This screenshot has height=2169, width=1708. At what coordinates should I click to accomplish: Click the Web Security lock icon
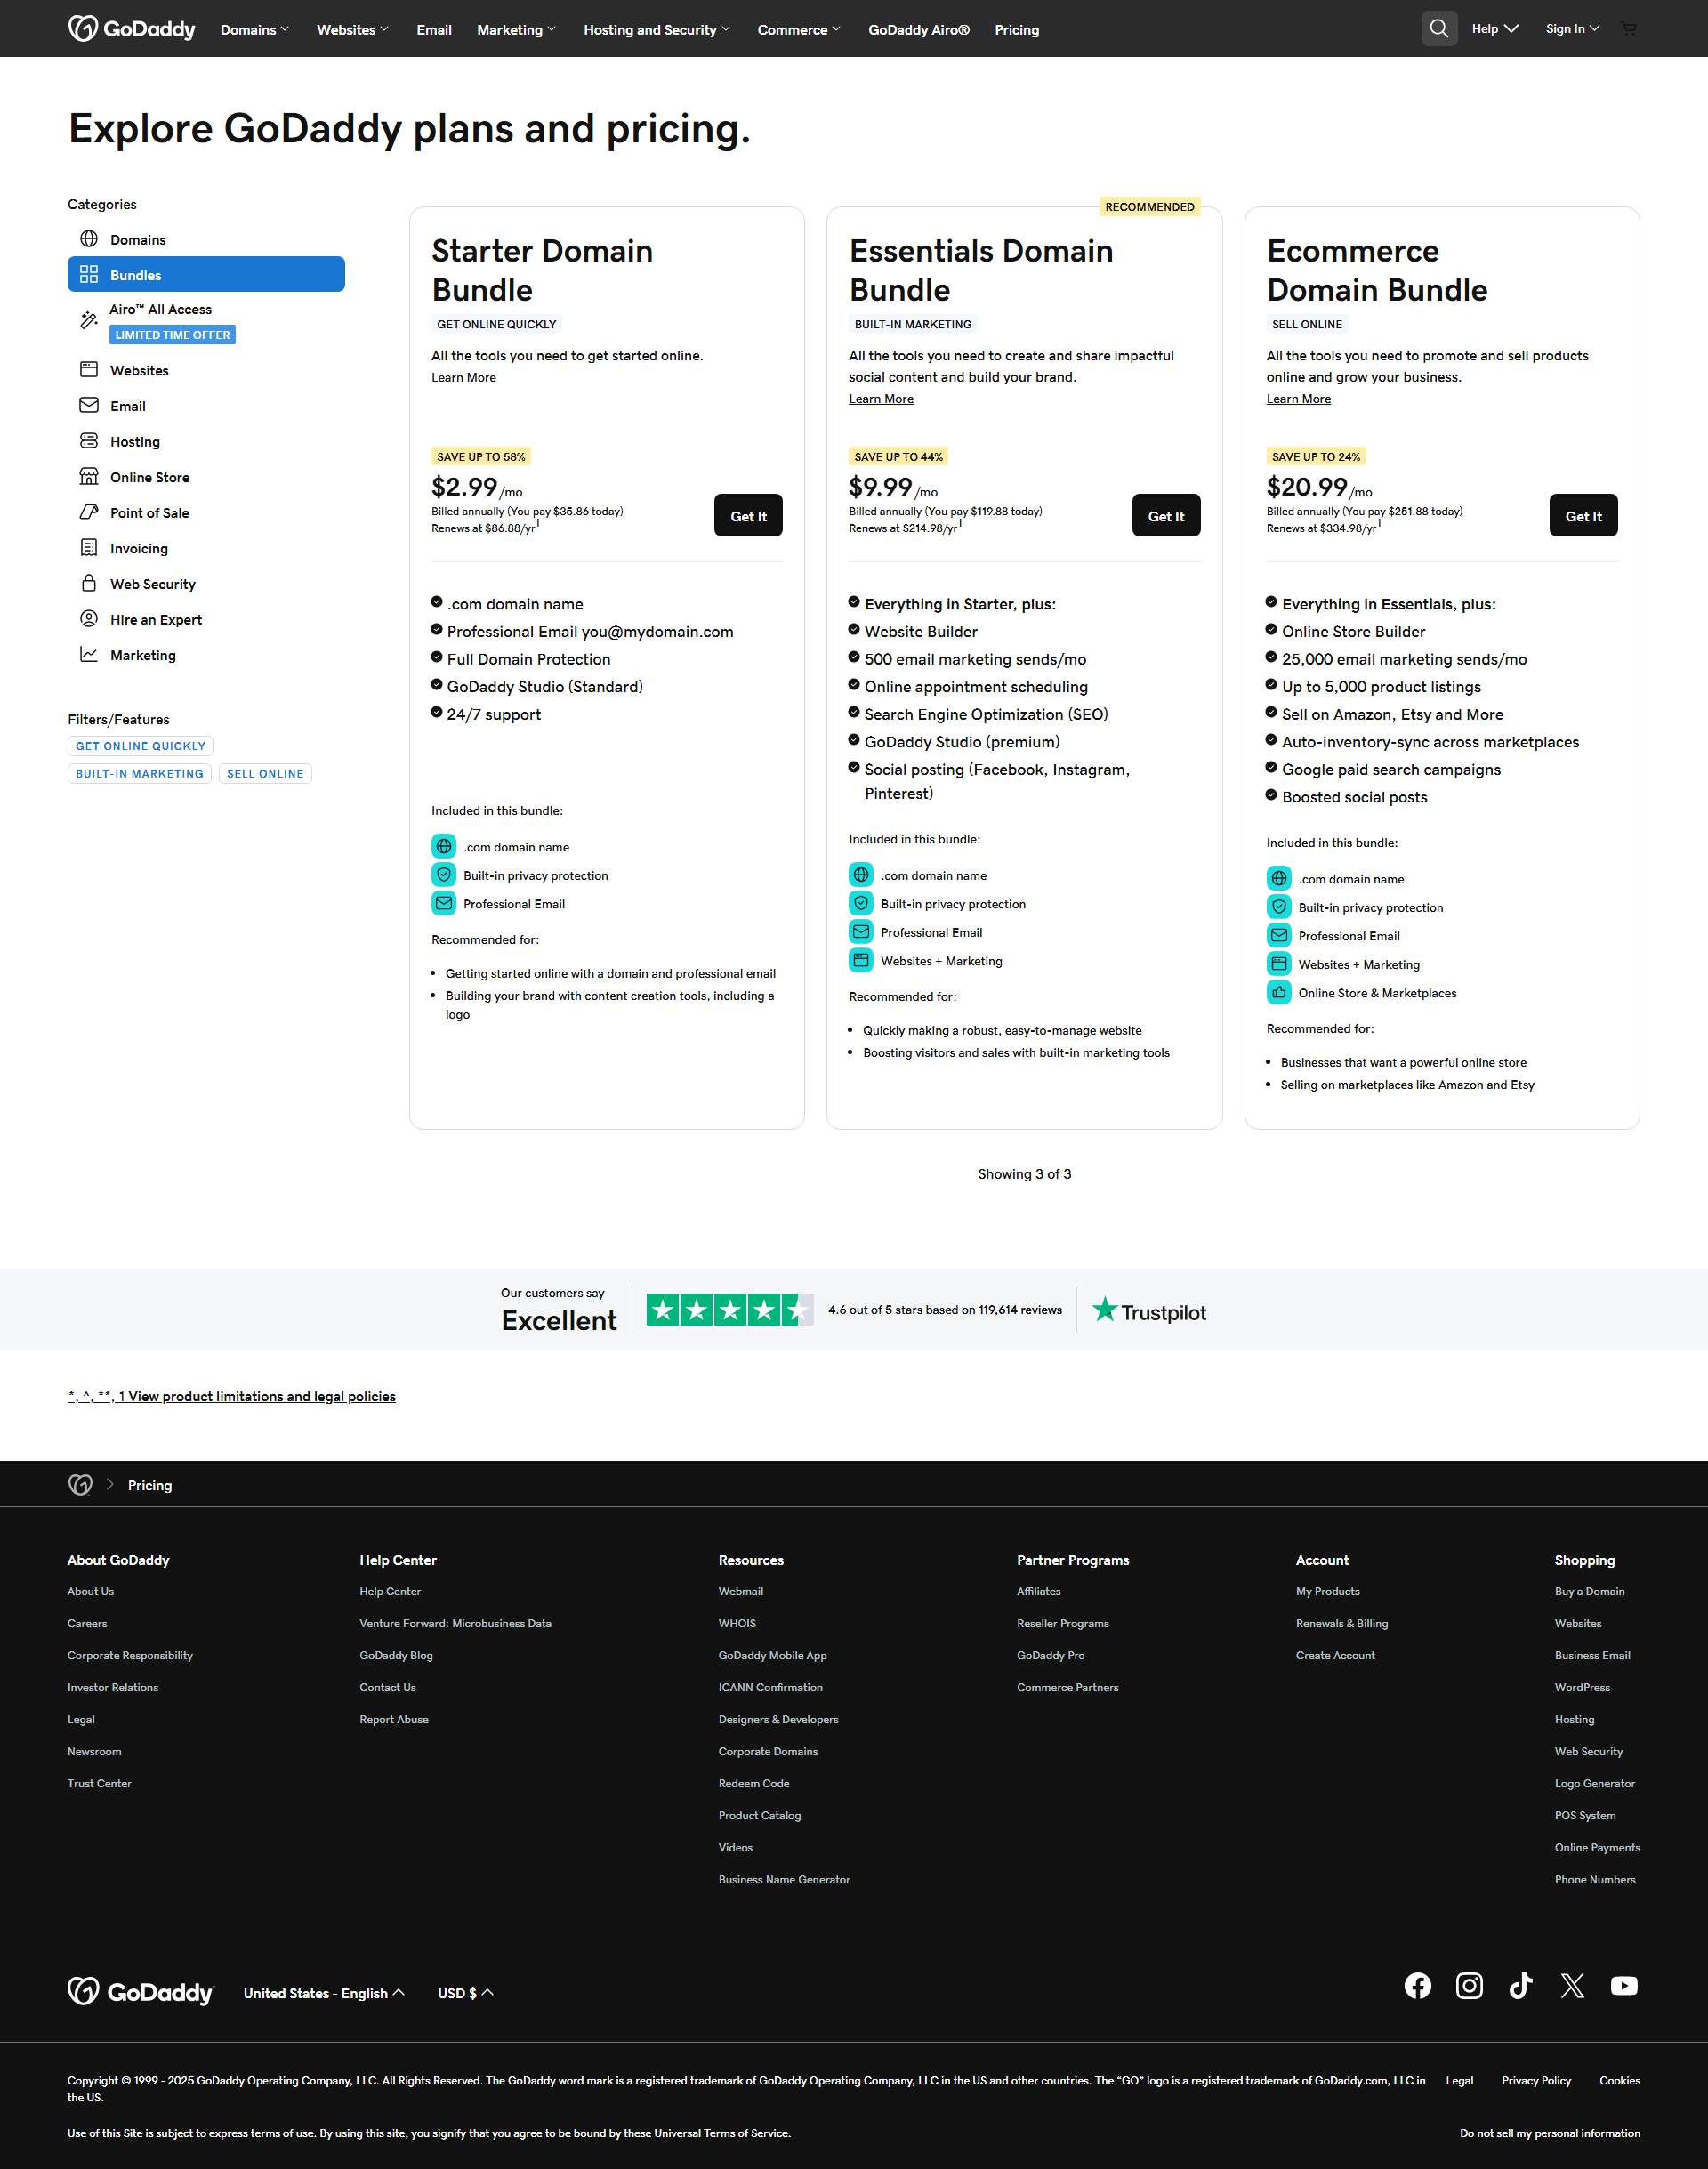(89, 583)
